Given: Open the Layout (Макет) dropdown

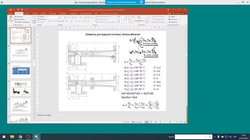Looking at the screenshot, I should 41,16.
